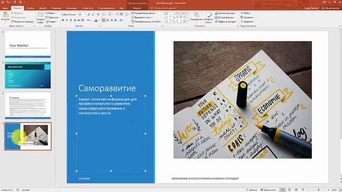Expand the shapes gallery
This screenshot has height=192, width=342.
point(188,21)
